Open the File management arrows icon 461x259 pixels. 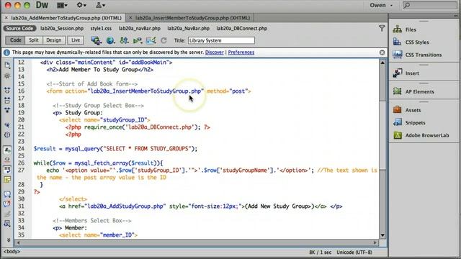124,40
